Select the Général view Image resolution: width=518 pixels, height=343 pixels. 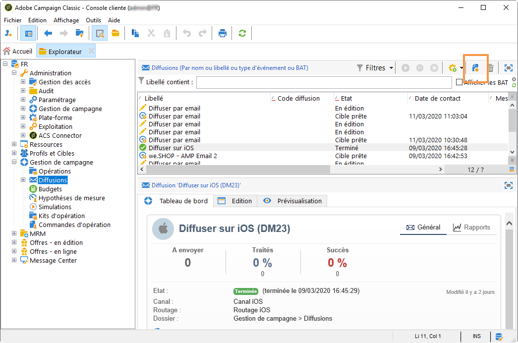(423, 228)
